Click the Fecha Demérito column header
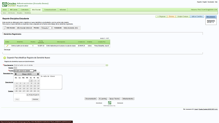Screen dimensions: 219x123 (x=41, y=42)
